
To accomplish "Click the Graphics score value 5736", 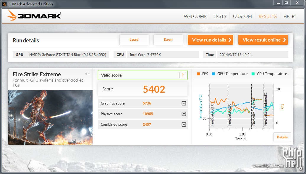I will pos(147,103).
